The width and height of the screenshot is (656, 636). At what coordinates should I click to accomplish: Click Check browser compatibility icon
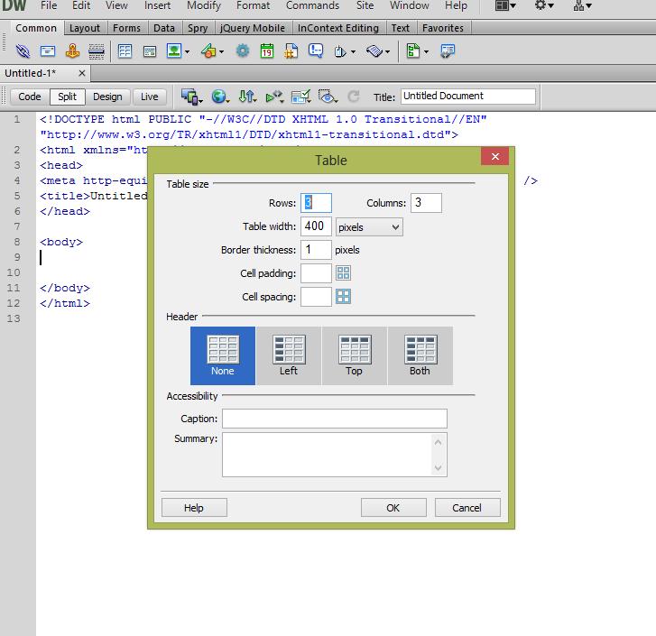pos(300,97)
